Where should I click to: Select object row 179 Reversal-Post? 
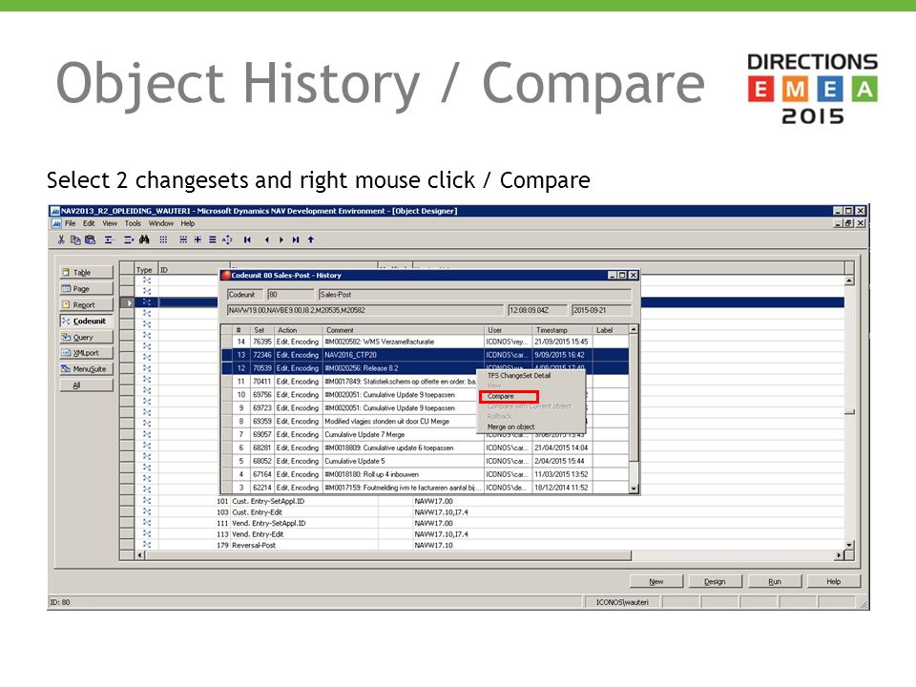482,546
